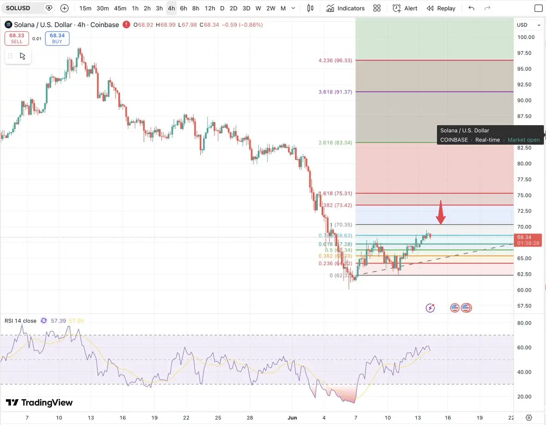Switch to 2W interval

270,8
